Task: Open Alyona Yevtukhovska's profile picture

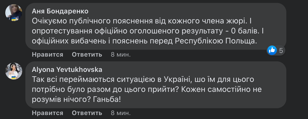Action: tap(13, 71)
